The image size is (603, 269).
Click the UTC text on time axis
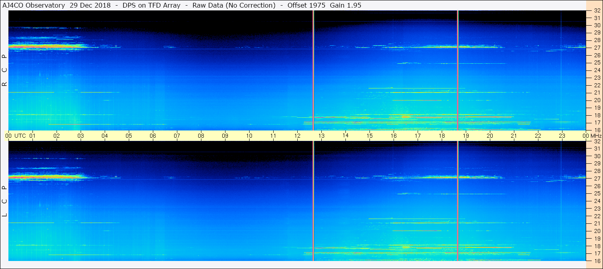(20, 136)
